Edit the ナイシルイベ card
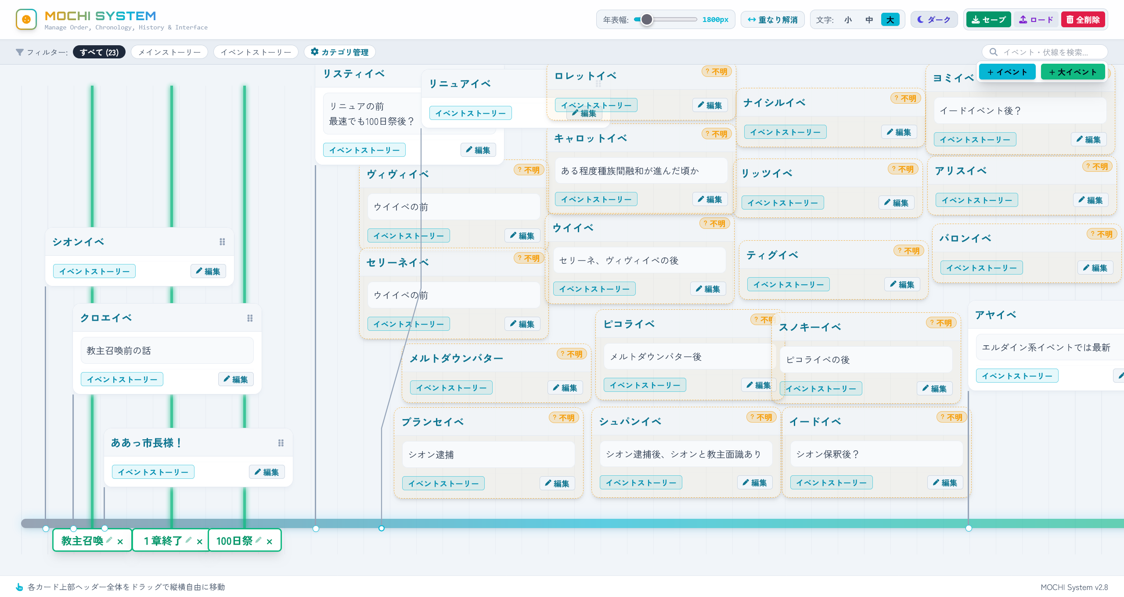 pyautogui.click(x=899, y=132)
